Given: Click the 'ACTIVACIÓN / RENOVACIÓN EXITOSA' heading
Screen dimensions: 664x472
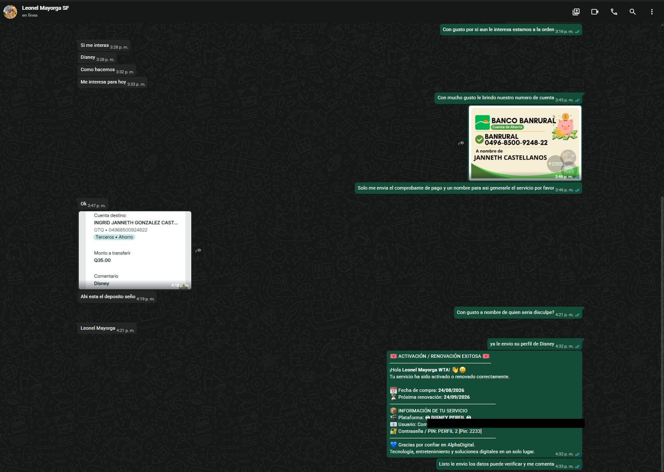Looking at the screenshot, I should click(440, 356).
